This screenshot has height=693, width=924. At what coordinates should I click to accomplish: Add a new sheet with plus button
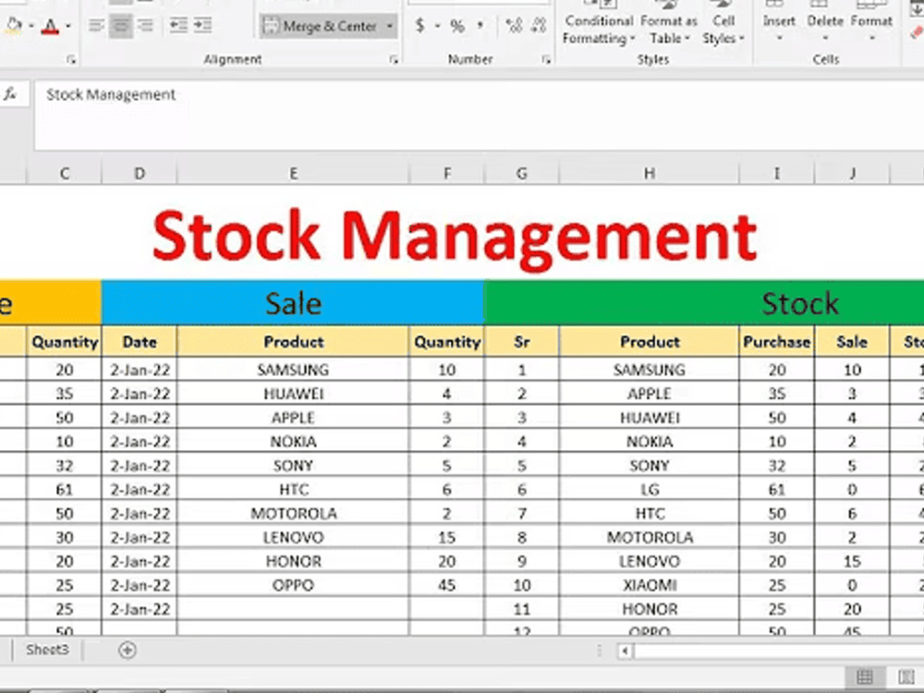tap(128, 650)
